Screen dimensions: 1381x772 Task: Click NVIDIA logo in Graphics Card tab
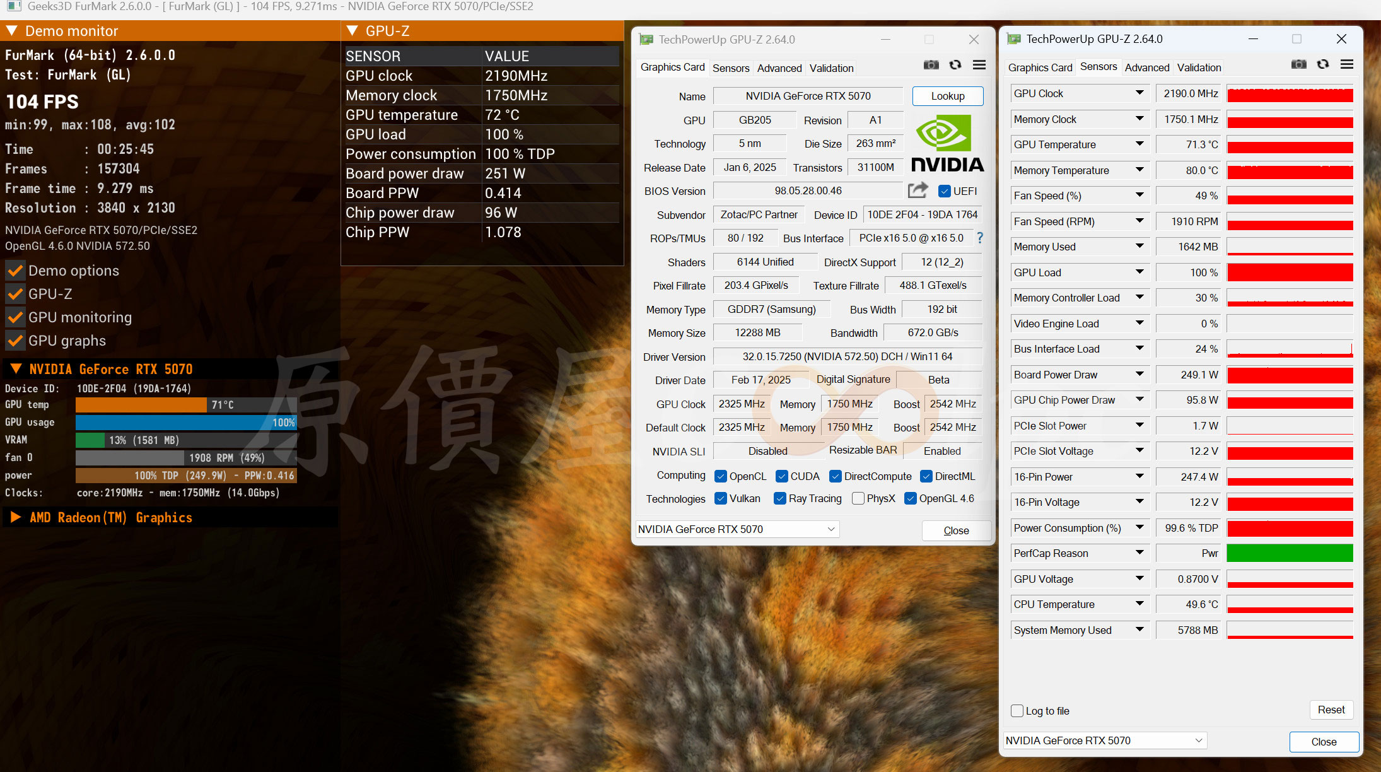tap(947, 144)
